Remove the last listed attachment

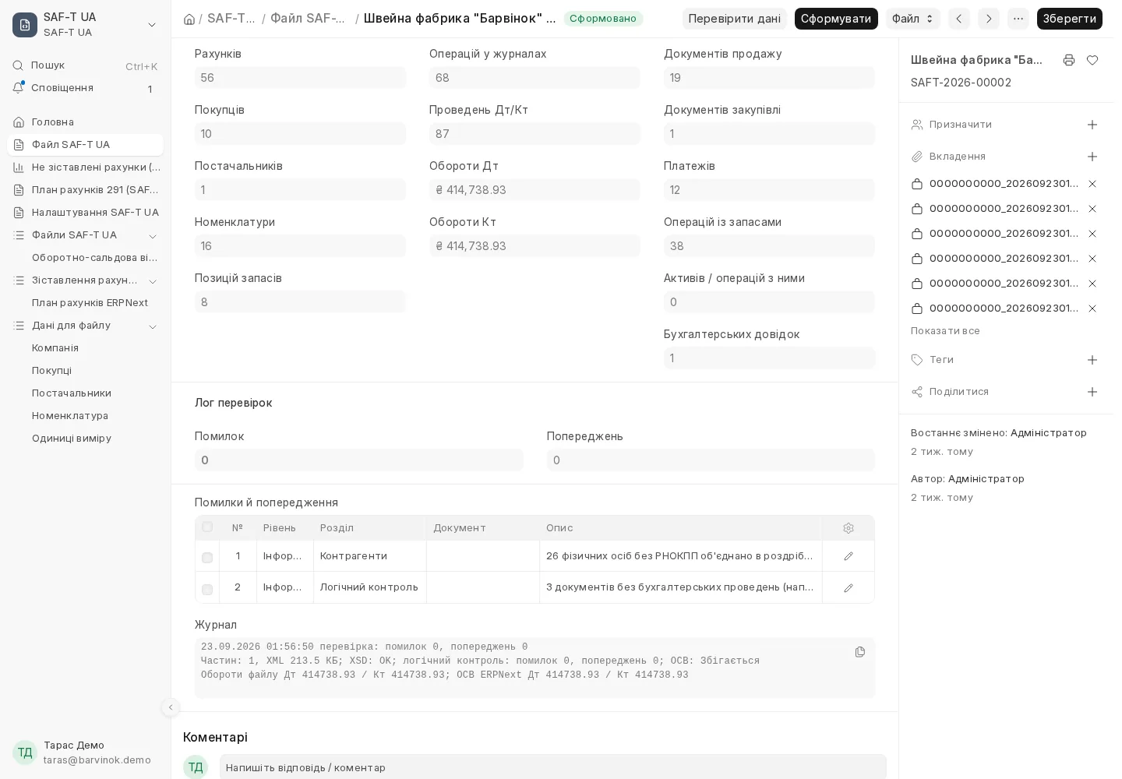pyautogui.click(x=1092, y=308)
